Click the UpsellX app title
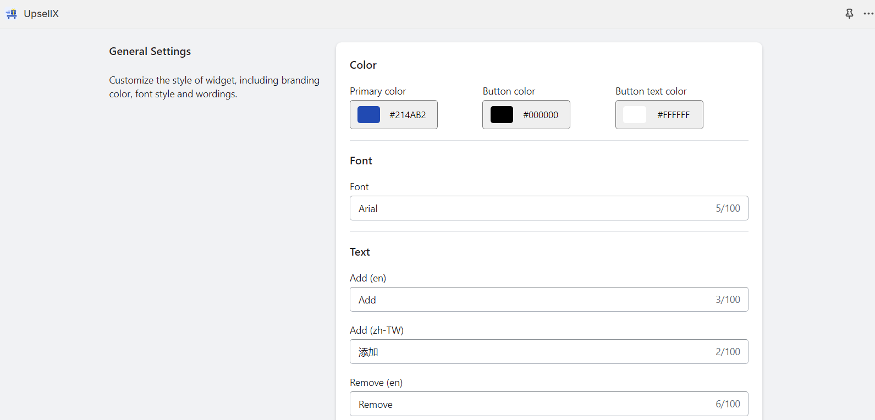The image size is (875, 420). pos(41,14)
